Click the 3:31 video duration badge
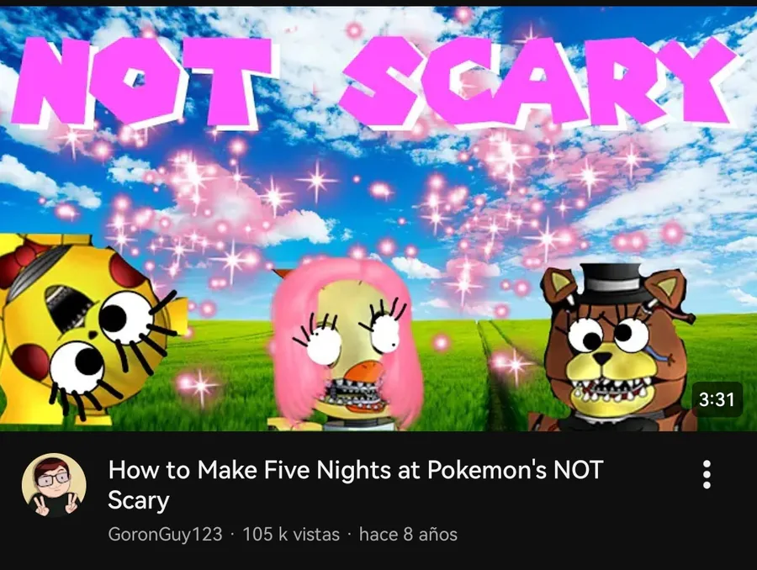The width and height of the screenshot is (757, 570). 717,399
